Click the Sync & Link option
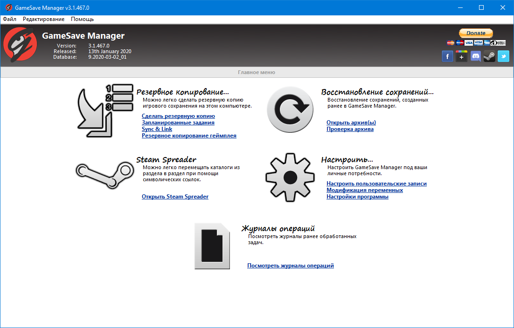The width and height of the screenshot is (514, 328). pyautogui.click(x=157, y=129)
